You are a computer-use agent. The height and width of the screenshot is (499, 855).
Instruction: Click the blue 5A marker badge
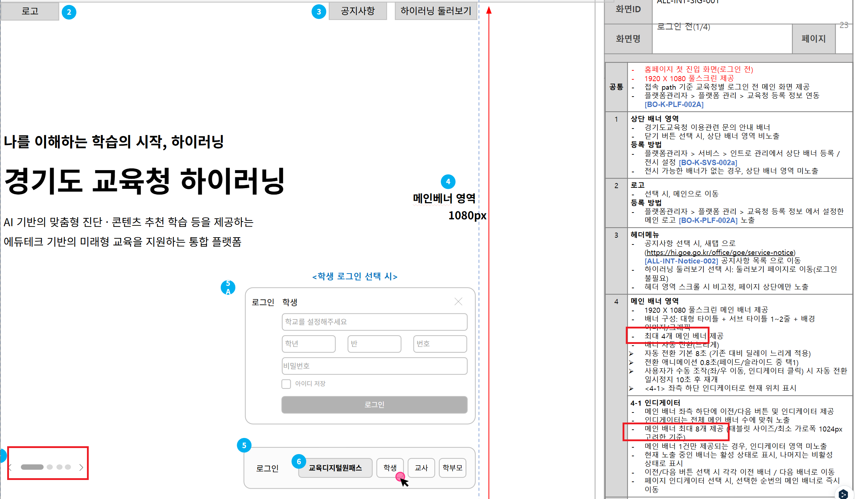228,288
